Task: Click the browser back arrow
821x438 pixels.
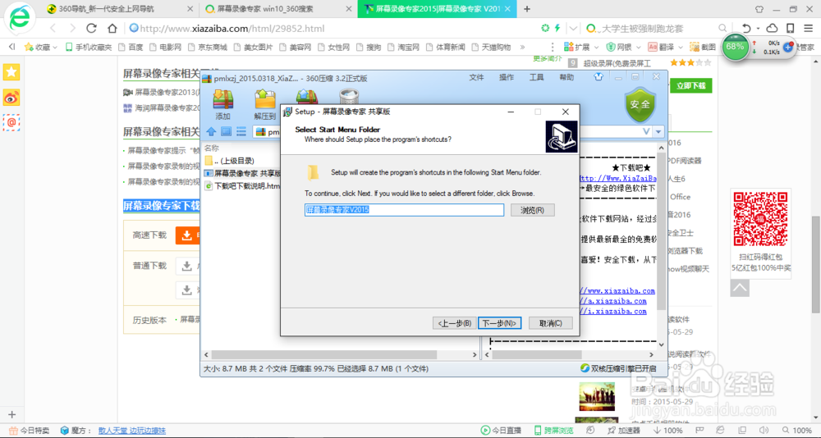Action: click(x=53, y=28)
